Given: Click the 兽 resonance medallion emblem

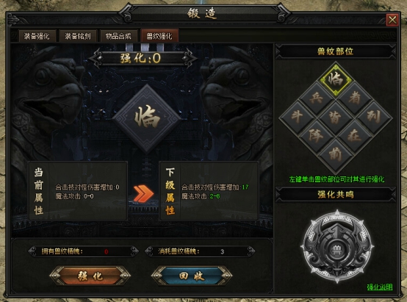Looking at the screenshot, I should 337,246.
